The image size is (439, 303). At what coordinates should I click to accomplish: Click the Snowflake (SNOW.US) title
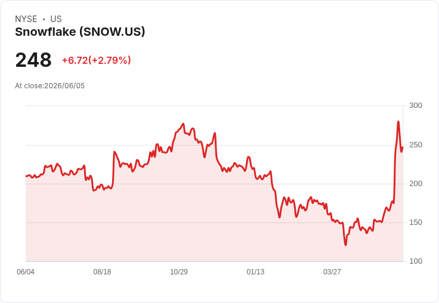click(x=80, y=32)
